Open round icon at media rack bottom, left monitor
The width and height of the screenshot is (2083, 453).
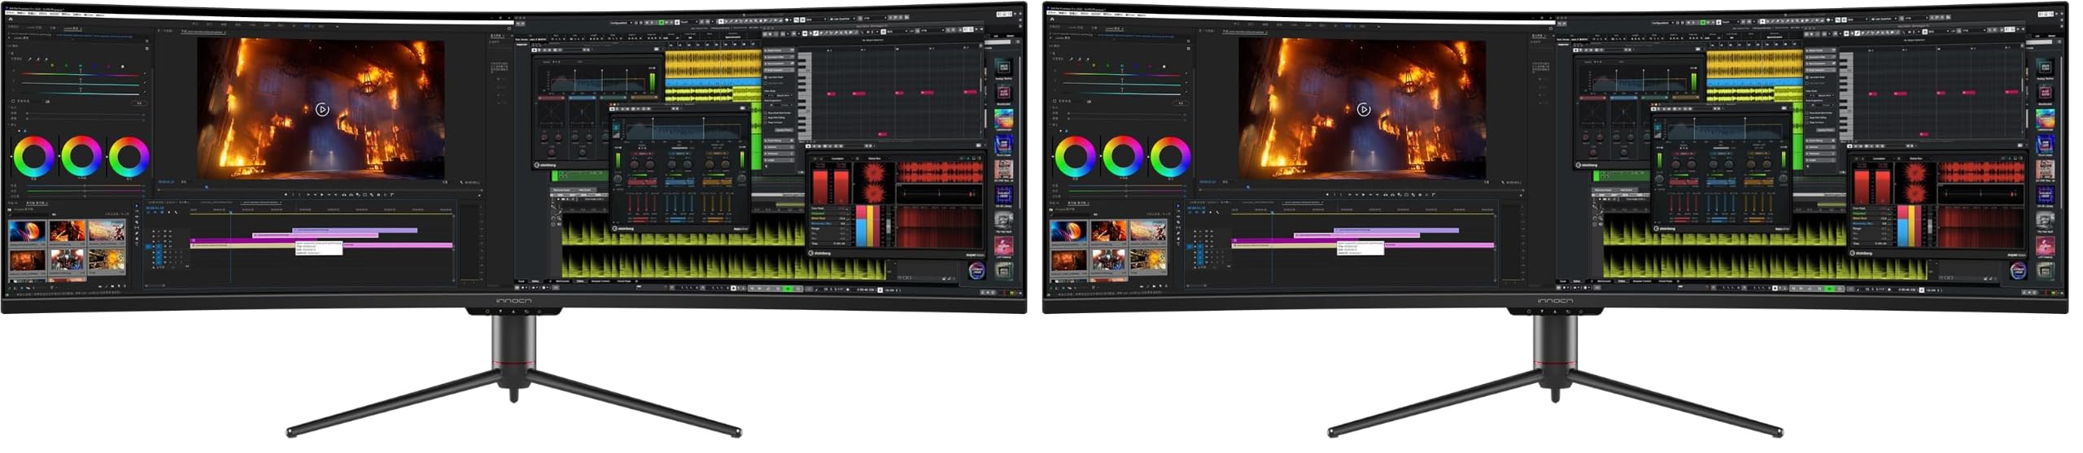[x=977, y=272]
